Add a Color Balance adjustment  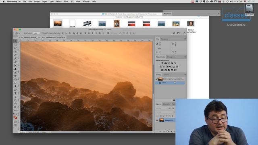pyautogui.click(x=164, y=66)
